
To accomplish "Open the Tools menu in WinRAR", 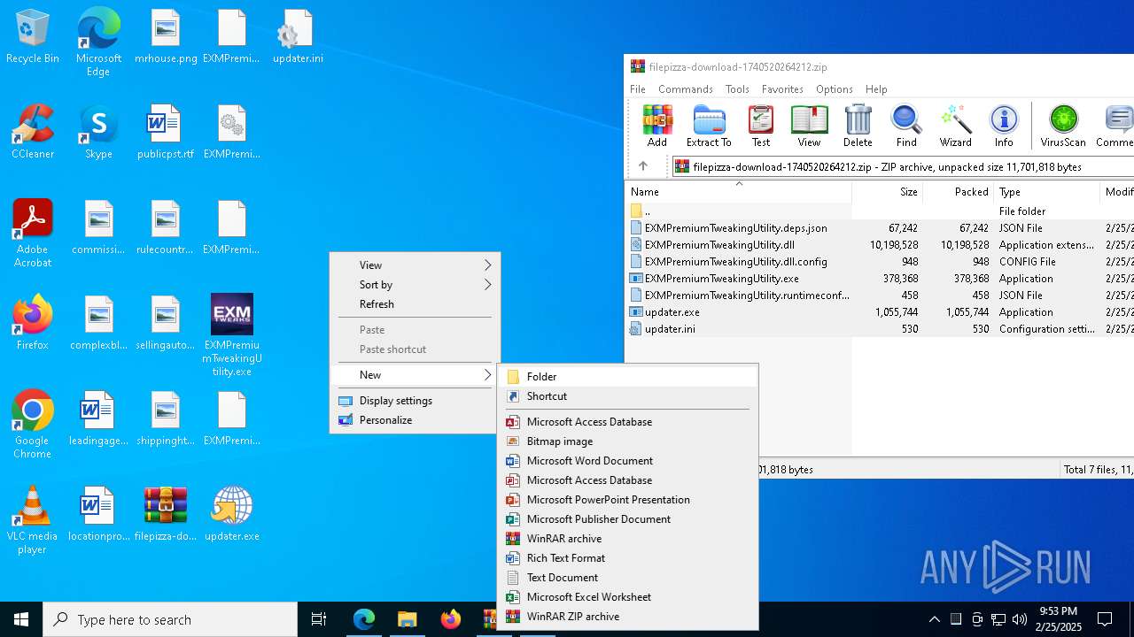I will (x=737, y=89).
